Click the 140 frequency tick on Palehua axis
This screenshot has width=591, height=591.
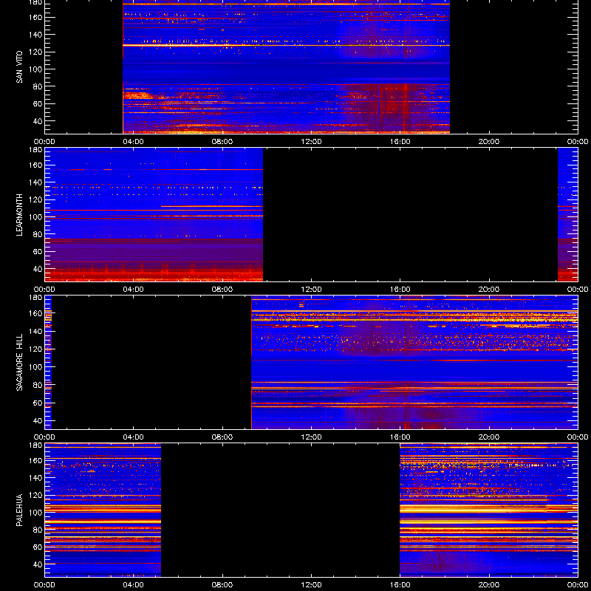[x=36, y=478]
